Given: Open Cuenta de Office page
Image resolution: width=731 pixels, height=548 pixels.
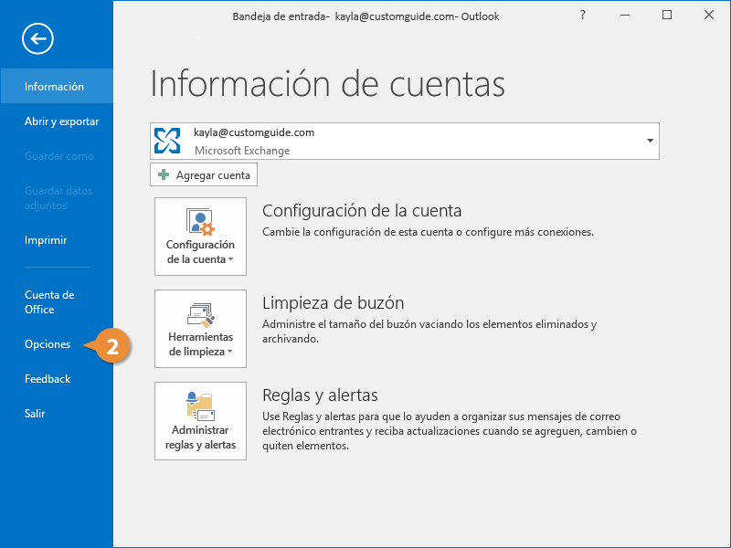Looking at the screenshot, I should [49, 302].
